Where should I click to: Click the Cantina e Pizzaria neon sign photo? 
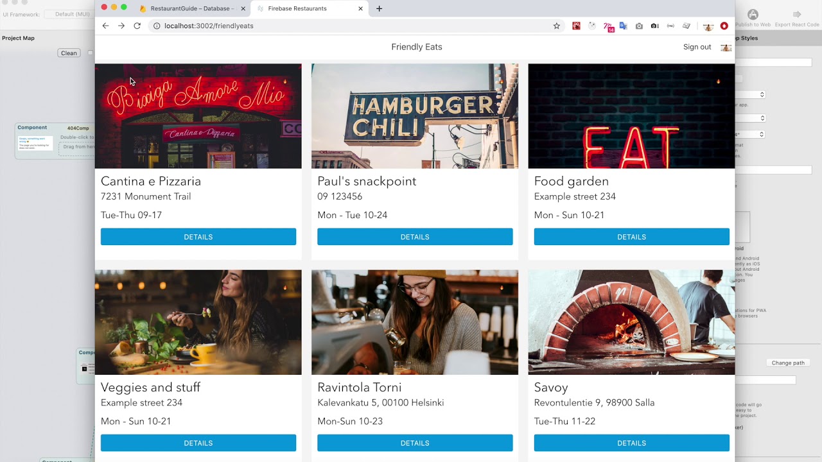[198, 116]
